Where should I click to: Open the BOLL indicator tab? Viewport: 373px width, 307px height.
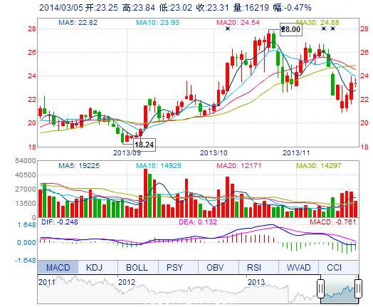point(137,267)
